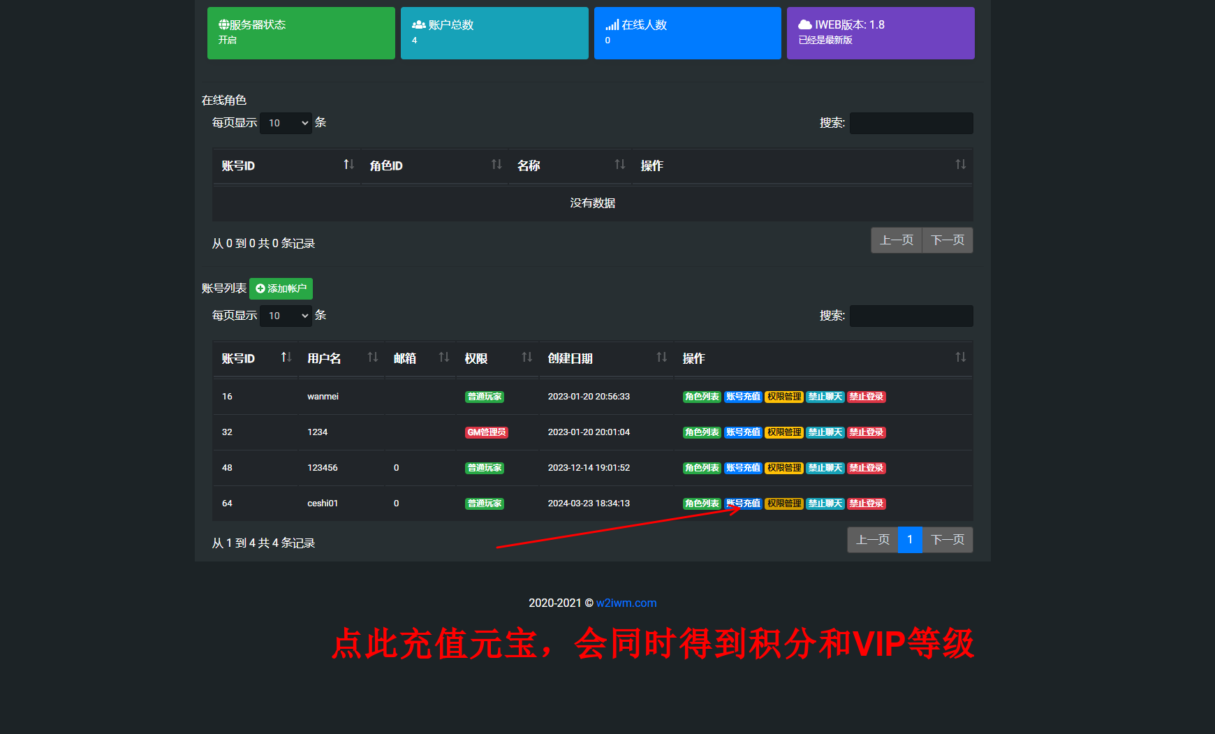Click 禁止登录 for user wanmei
Image resolution: width=1215 pixels, height=734 pixels.
[867, 397]
